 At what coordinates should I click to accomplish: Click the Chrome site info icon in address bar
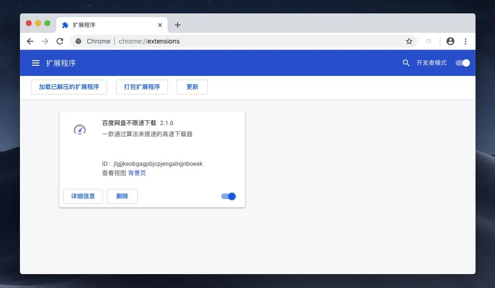point(78,41)
